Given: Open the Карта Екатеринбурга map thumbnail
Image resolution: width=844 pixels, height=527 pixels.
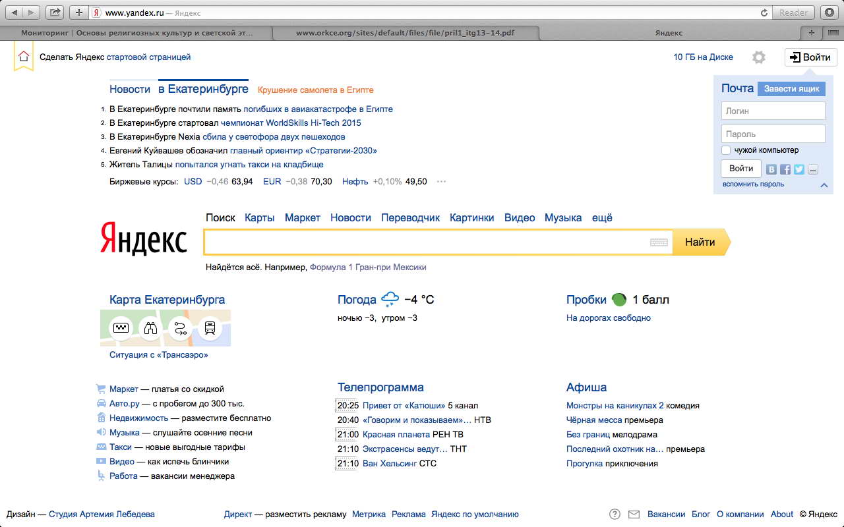Looking at the screenshot, I should pyautogui.click(x=166, y=328).
